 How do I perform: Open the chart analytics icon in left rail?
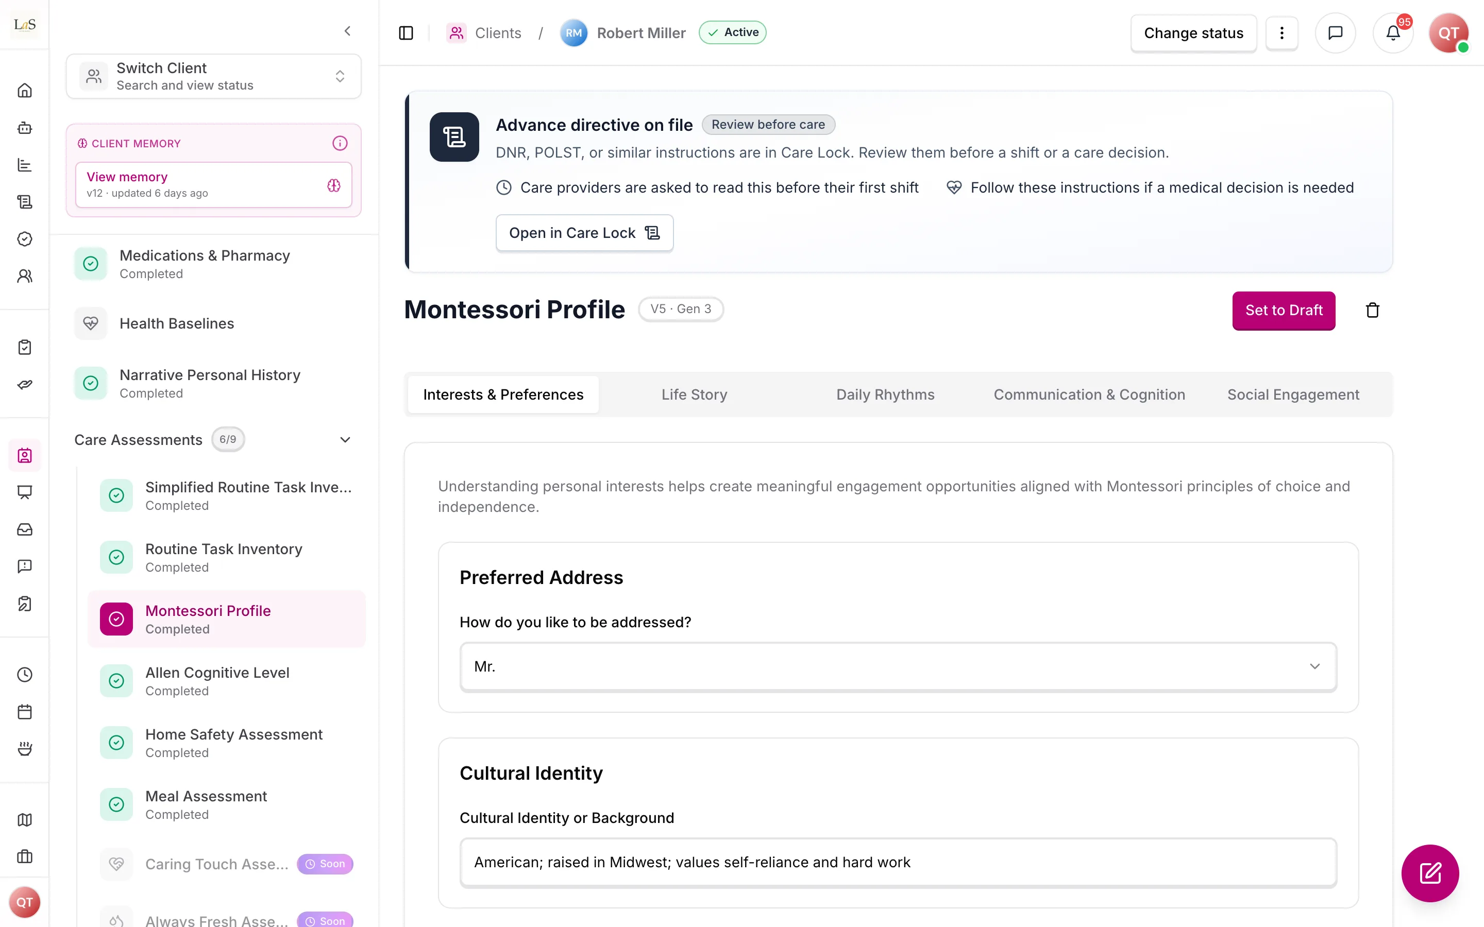tap(25, 165)
